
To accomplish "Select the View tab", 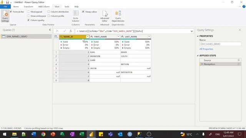I will point(57,7).
